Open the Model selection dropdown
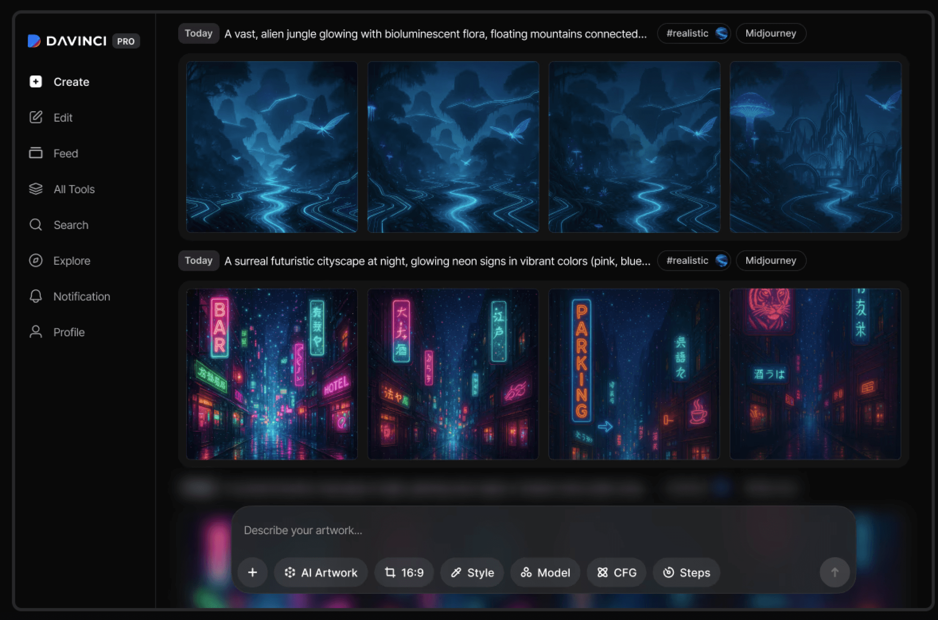The width and height of the screenshot is (938, 620). (545, 572)
